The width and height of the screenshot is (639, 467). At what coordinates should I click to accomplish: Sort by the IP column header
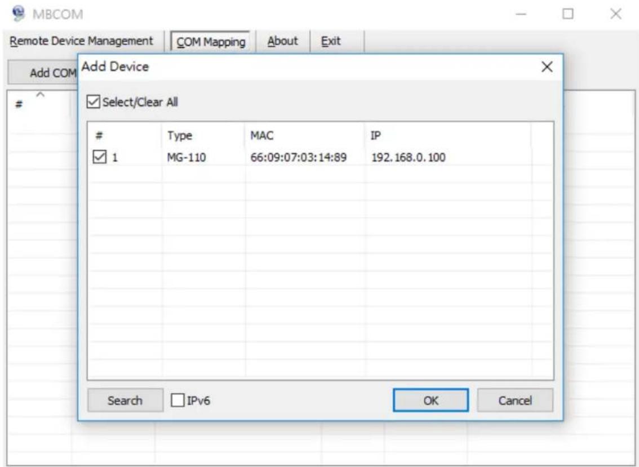[448, 135]
